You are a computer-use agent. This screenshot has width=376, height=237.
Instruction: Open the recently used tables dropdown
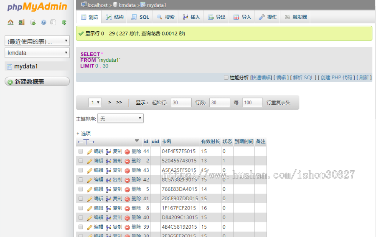(37, 41)
